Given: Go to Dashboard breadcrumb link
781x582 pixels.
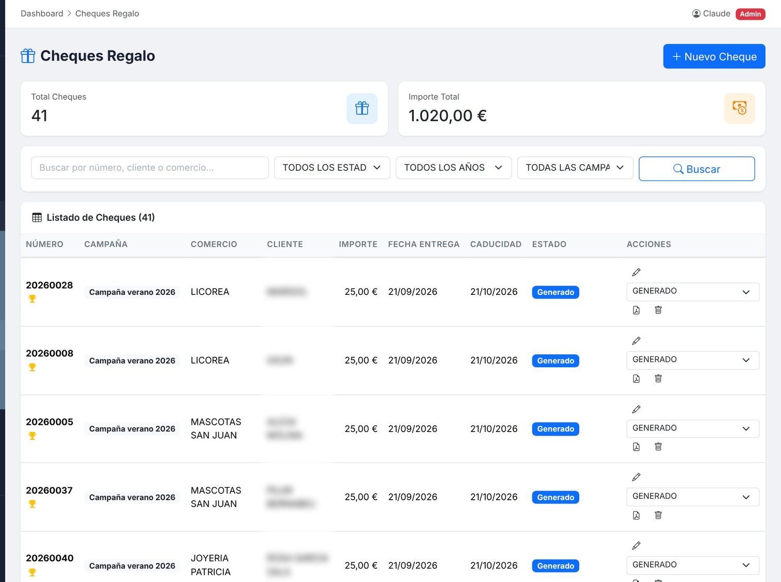Looking at the screenshot, I should (x=42, y=13).
